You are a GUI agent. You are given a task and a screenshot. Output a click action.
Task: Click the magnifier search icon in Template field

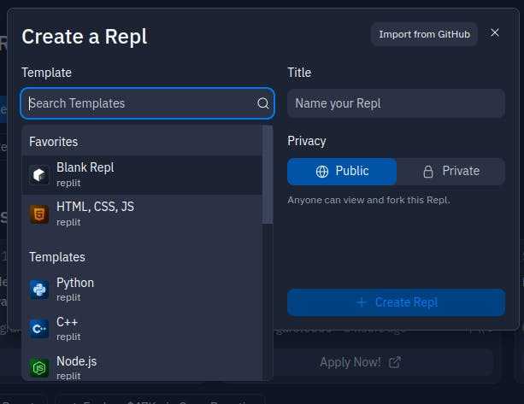[x=263, y=103]
